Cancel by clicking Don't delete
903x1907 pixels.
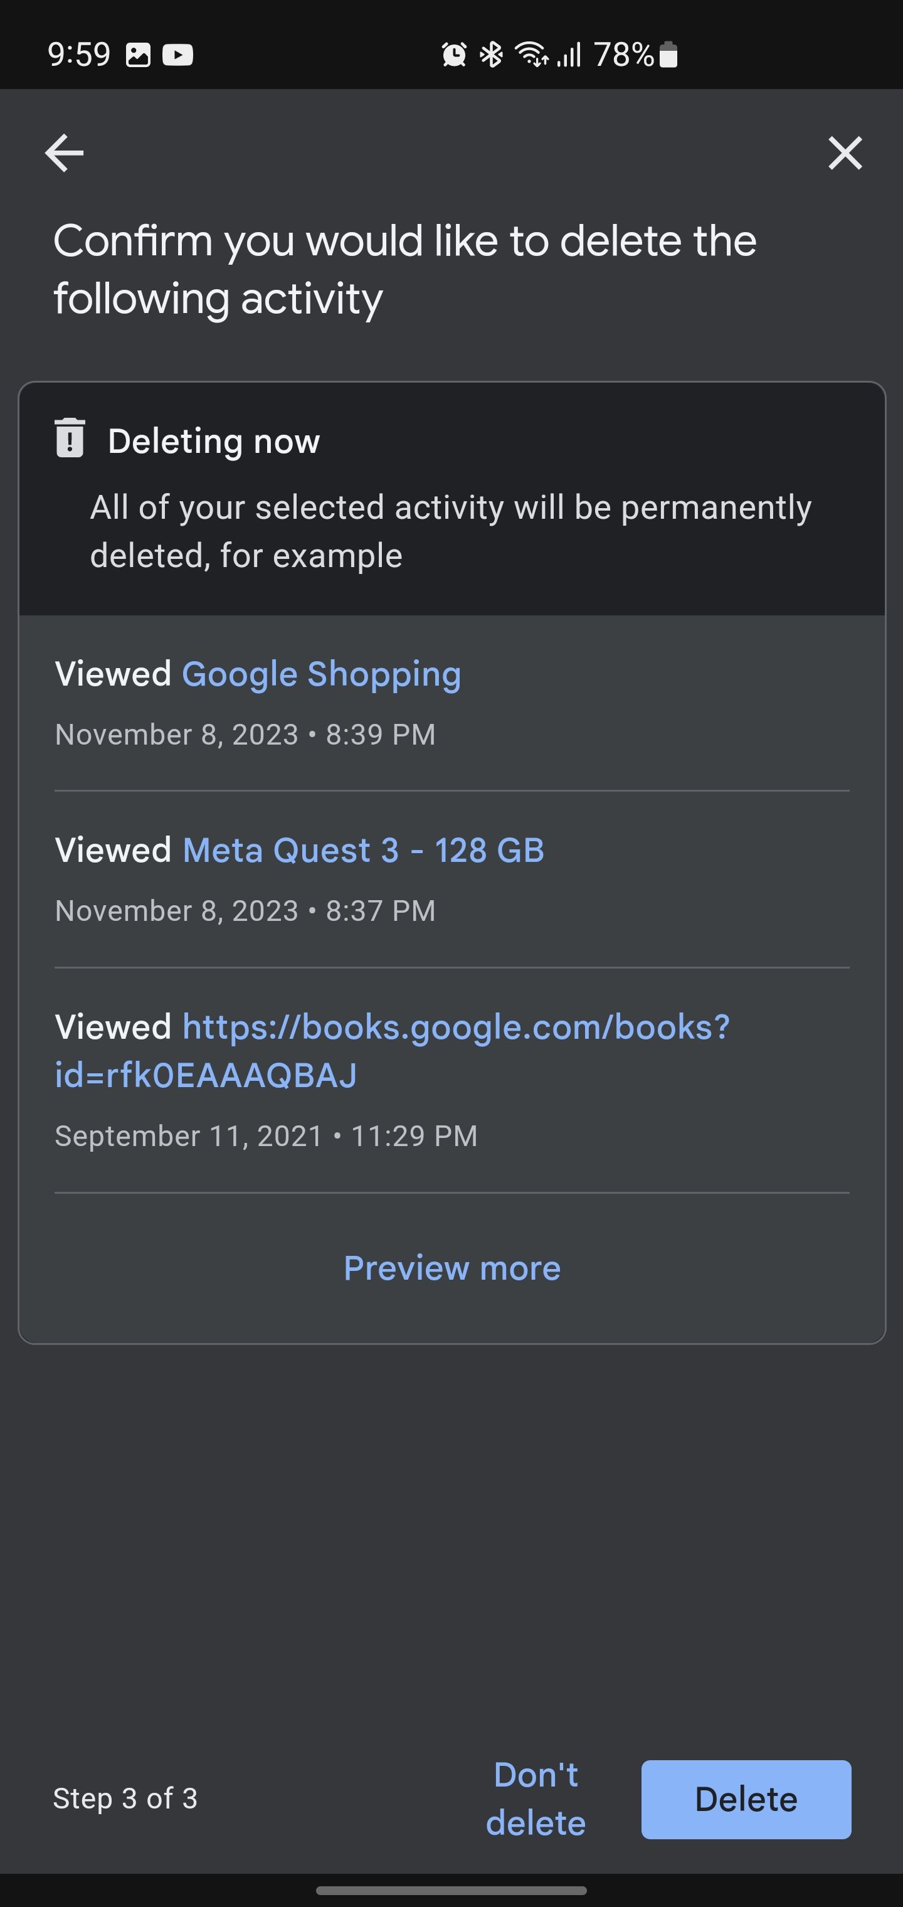point(535,1800)
